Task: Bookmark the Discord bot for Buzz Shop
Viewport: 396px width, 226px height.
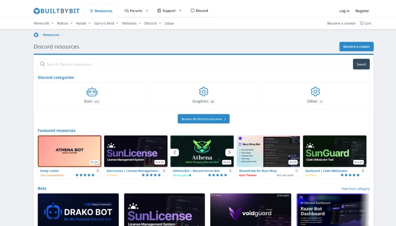Action: (297, 171)
